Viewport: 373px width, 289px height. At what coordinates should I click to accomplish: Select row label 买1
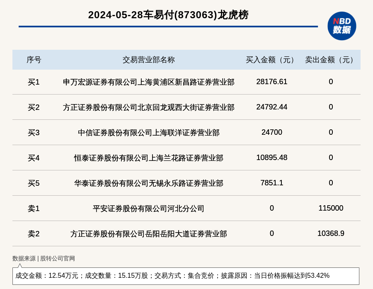pos(34,82)
